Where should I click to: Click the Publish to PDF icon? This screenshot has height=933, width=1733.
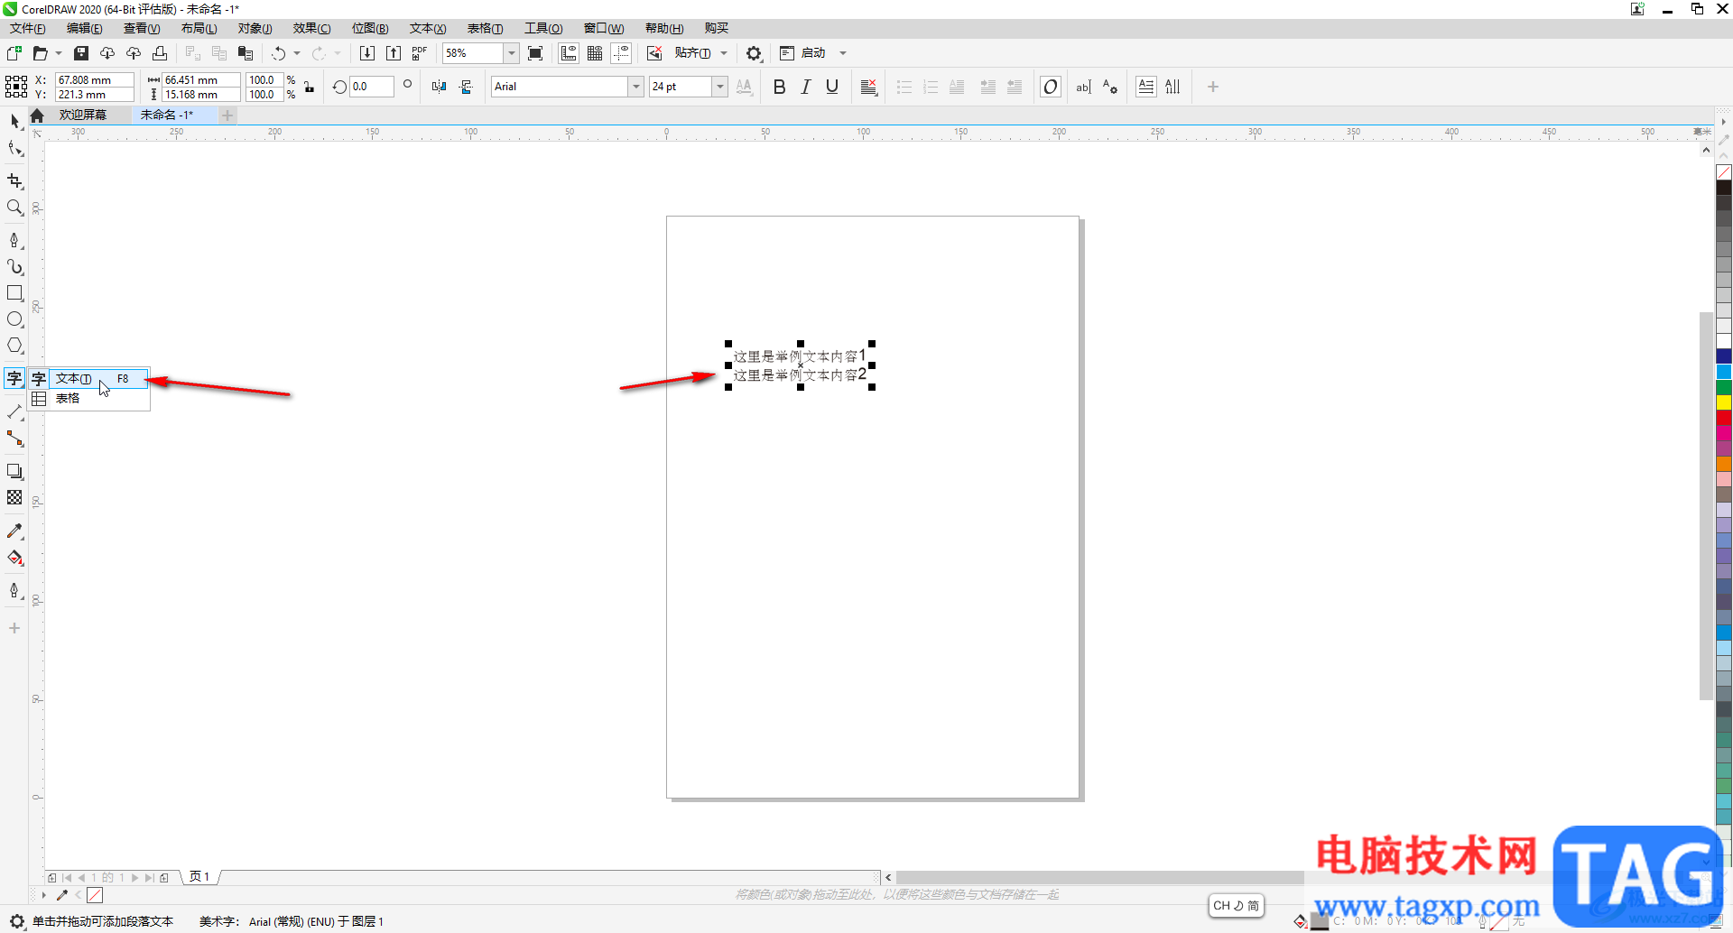[x=420, y=53]
